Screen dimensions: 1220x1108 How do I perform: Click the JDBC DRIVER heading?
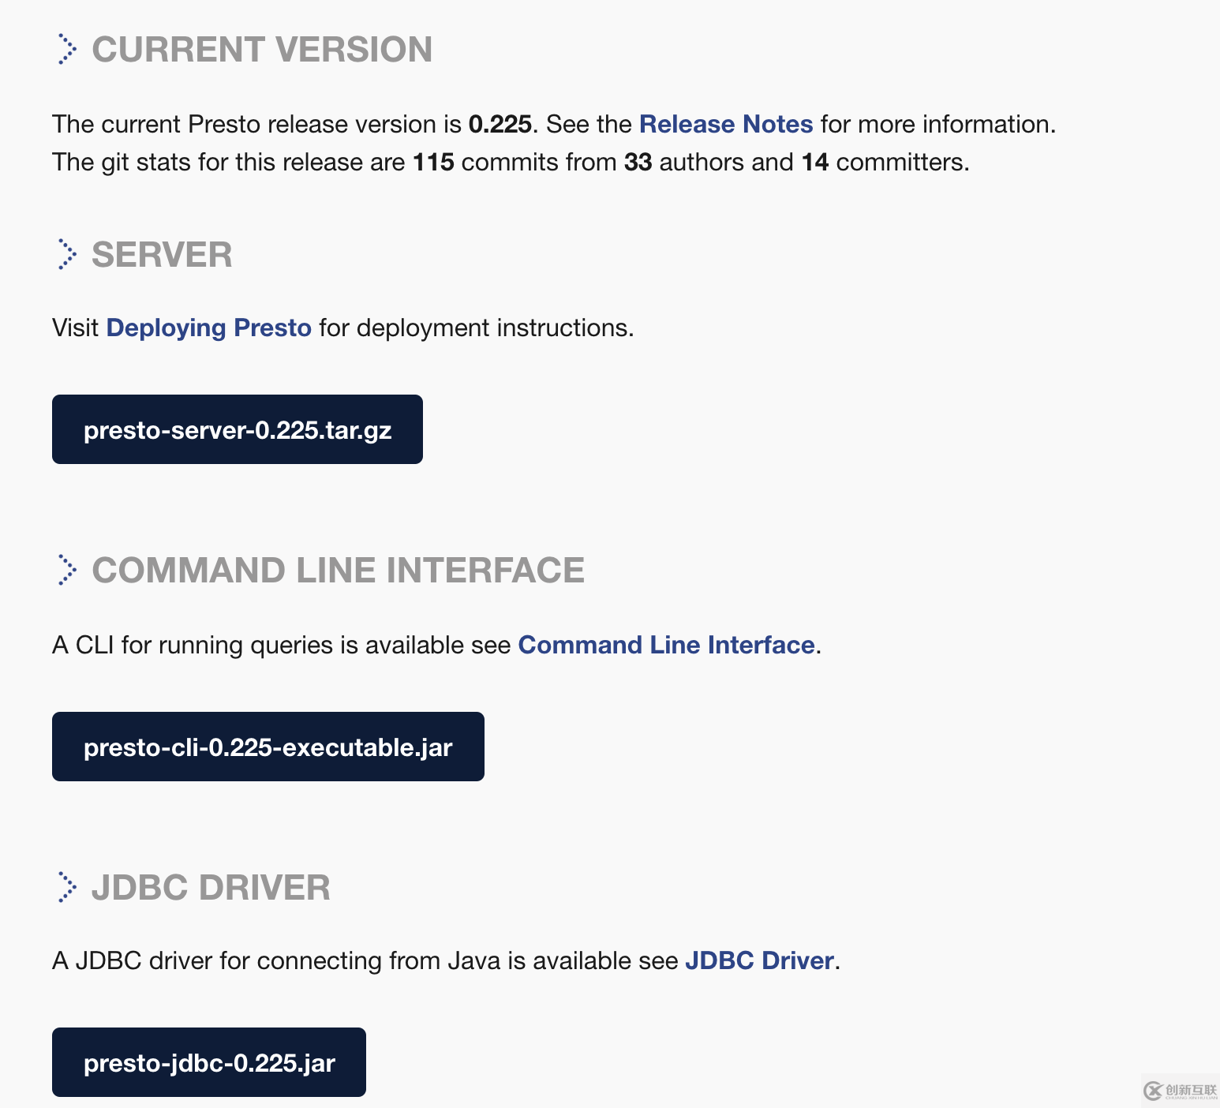point(211,887)
